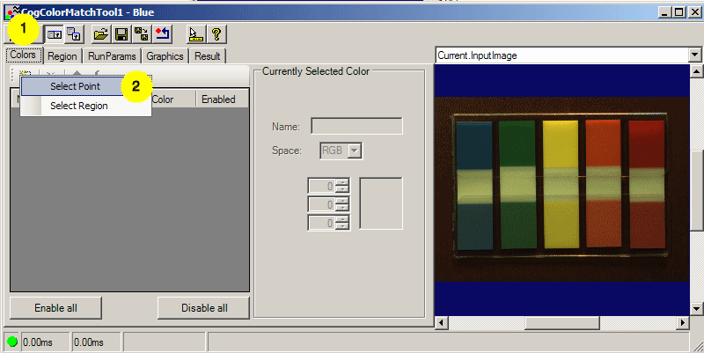Switch to the Region tab

coord(62,56)
